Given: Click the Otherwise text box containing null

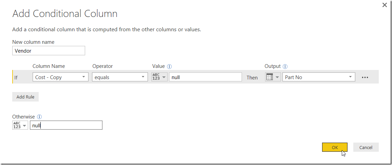Looking at the screenshot, I should click(66, 125).
